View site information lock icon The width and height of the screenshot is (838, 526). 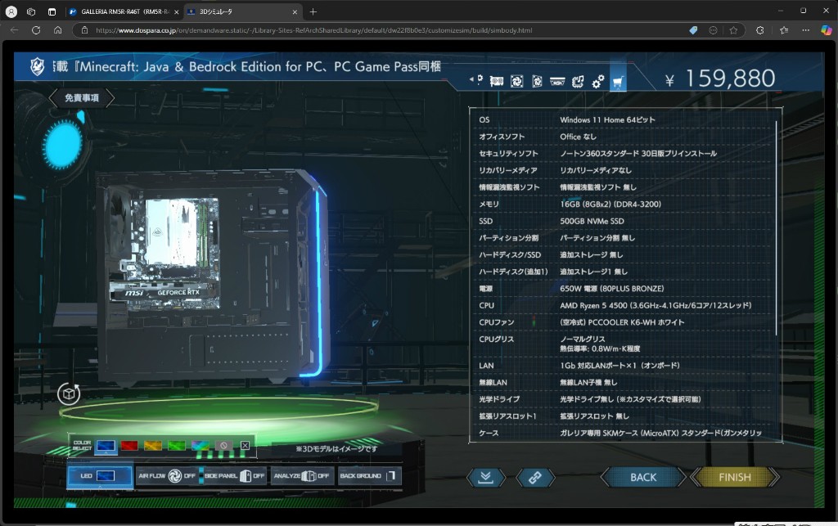pos(84,30)
